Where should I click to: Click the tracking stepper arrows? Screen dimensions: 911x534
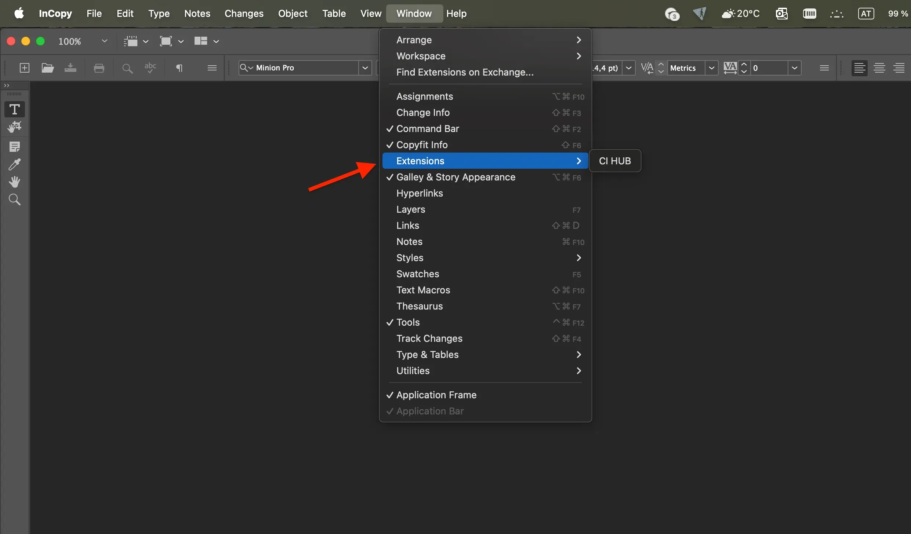pos(744,68)
